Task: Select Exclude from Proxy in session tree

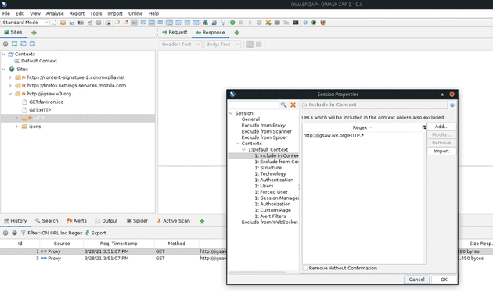Action: (x=263, y=125)
